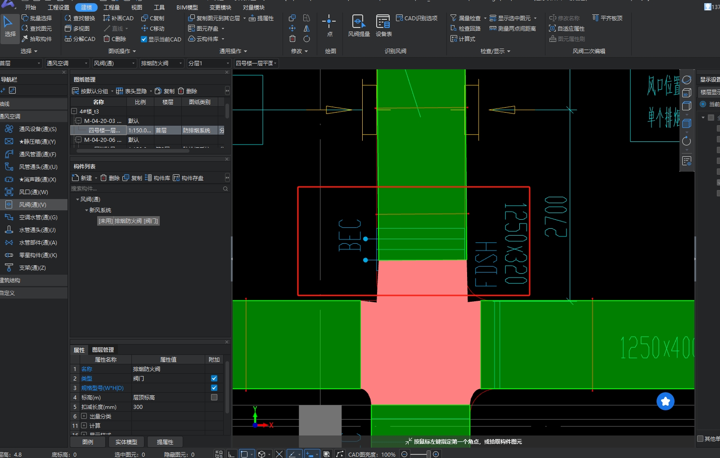Open 开始 ribbon tab
Image resolution: width=720 pixels, height=458 pixels.
coord(31,7)
